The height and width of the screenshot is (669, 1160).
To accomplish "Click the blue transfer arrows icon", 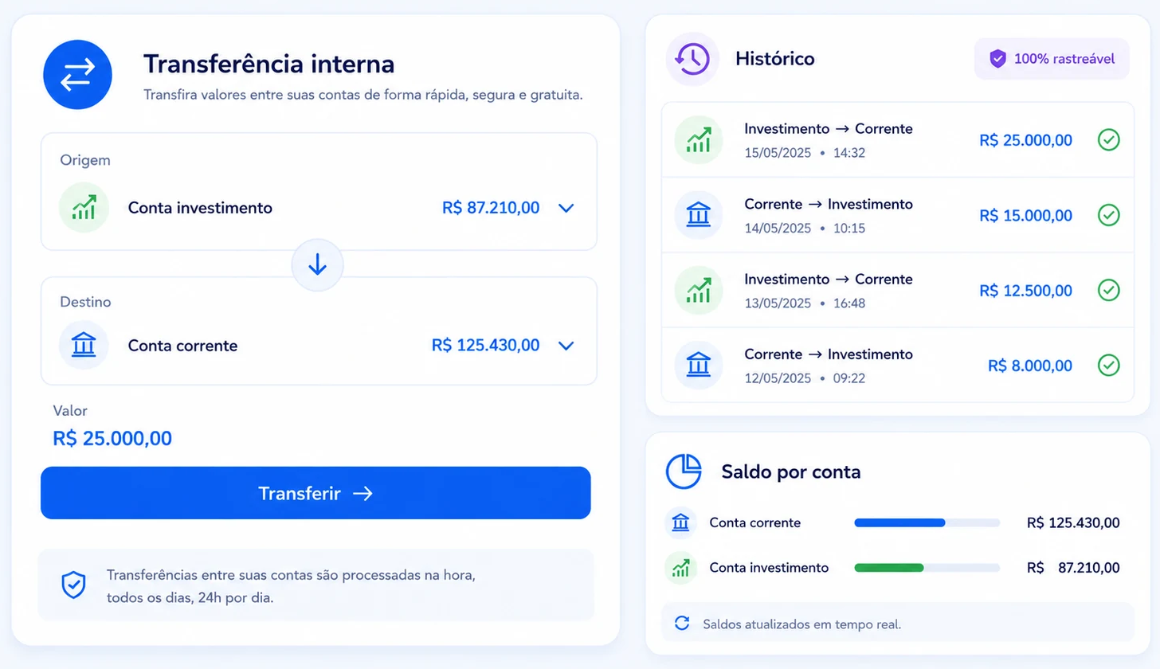I will pyautogui.click(x=77, y=74).
